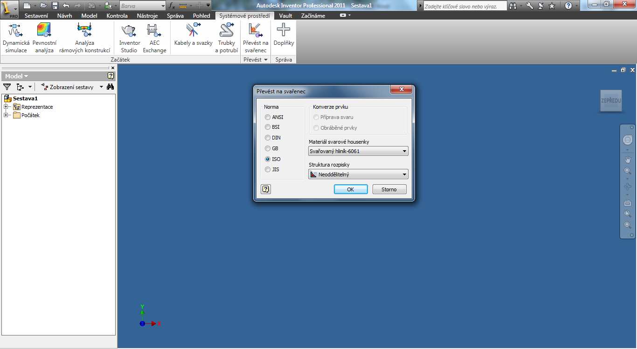Click the keyword search input field
This screenshot has height=349, width=637.
(465, 6)
